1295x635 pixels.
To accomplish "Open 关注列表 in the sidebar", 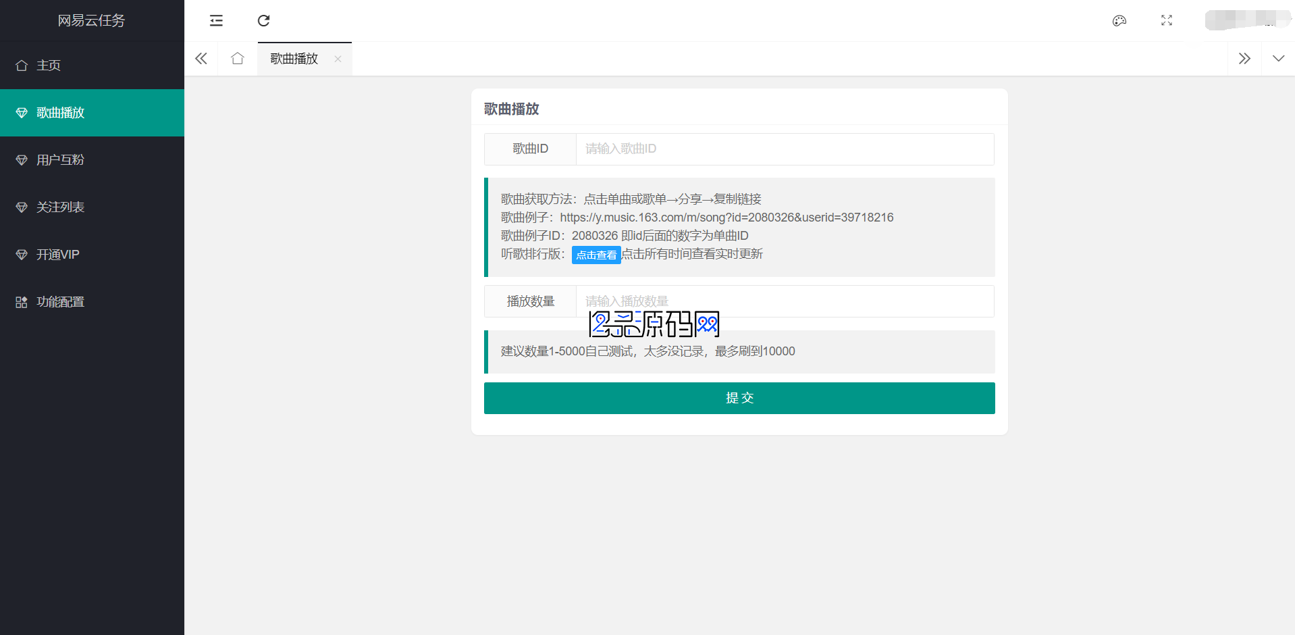I will click(x=92, y=207).
